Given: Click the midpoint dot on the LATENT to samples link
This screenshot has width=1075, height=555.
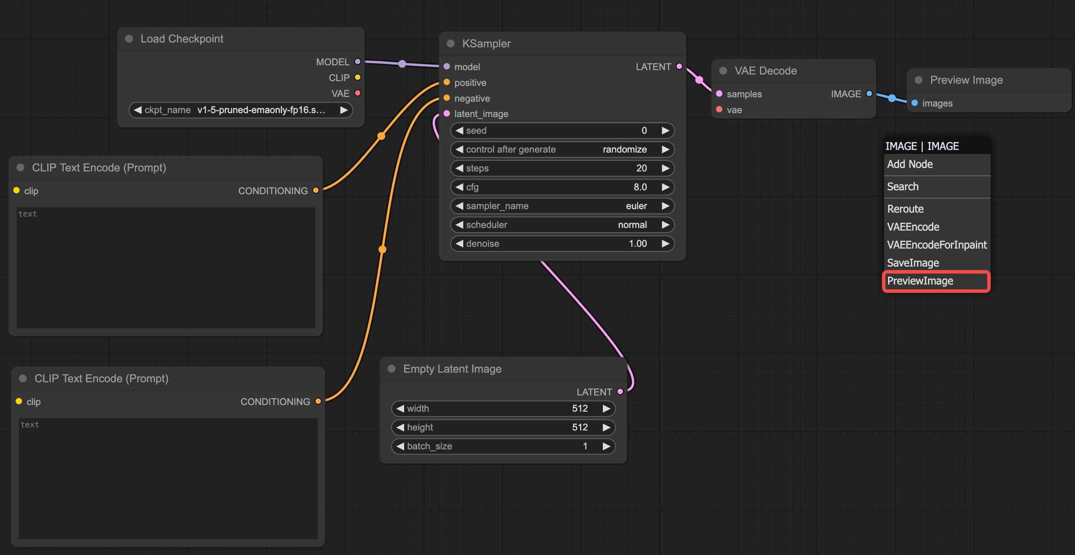Looking at the screenshot, I should 699,80.
